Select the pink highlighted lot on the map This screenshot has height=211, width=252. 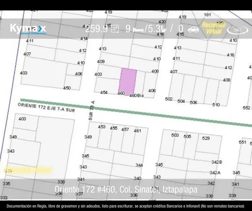point(128,82)
